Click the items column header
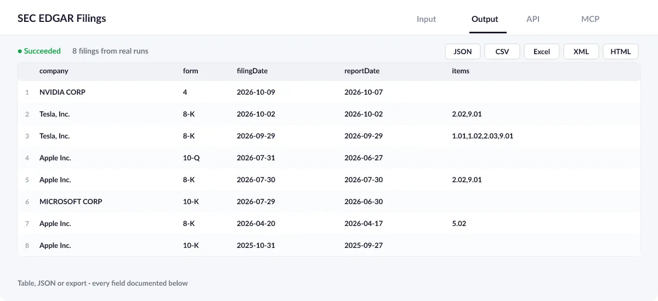 [x=461, y=71]
